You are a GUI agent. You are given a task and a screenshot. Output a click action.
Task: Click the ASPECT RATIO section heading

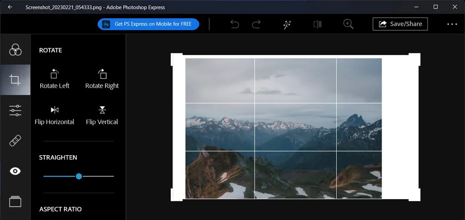pos(60,209)
